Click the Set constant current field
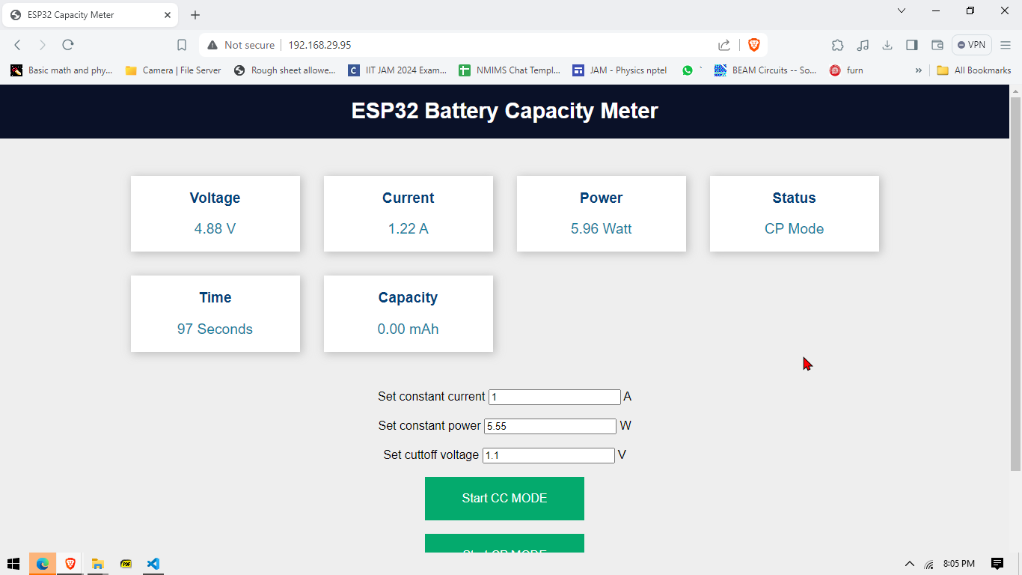Viewport: 1022px width, 575px height. click(554, 397)
